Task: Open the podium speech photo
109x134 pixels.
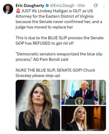Action: click(84, 92)
